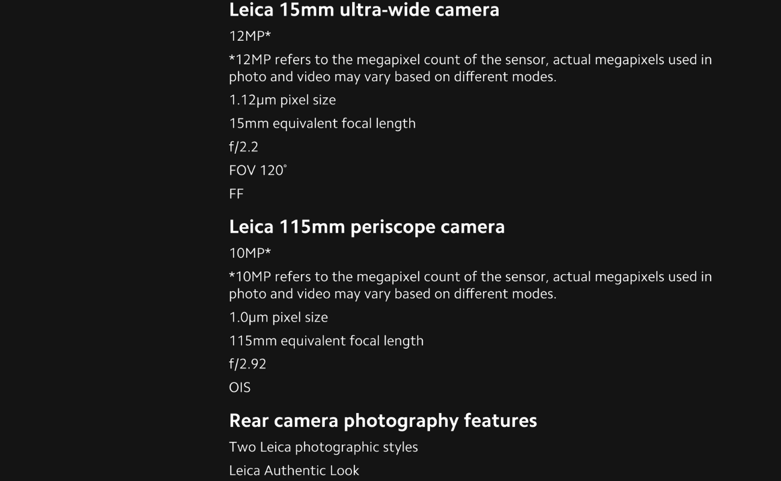
Task: Select the 10MP* spec line
Action: pos(250,253)
